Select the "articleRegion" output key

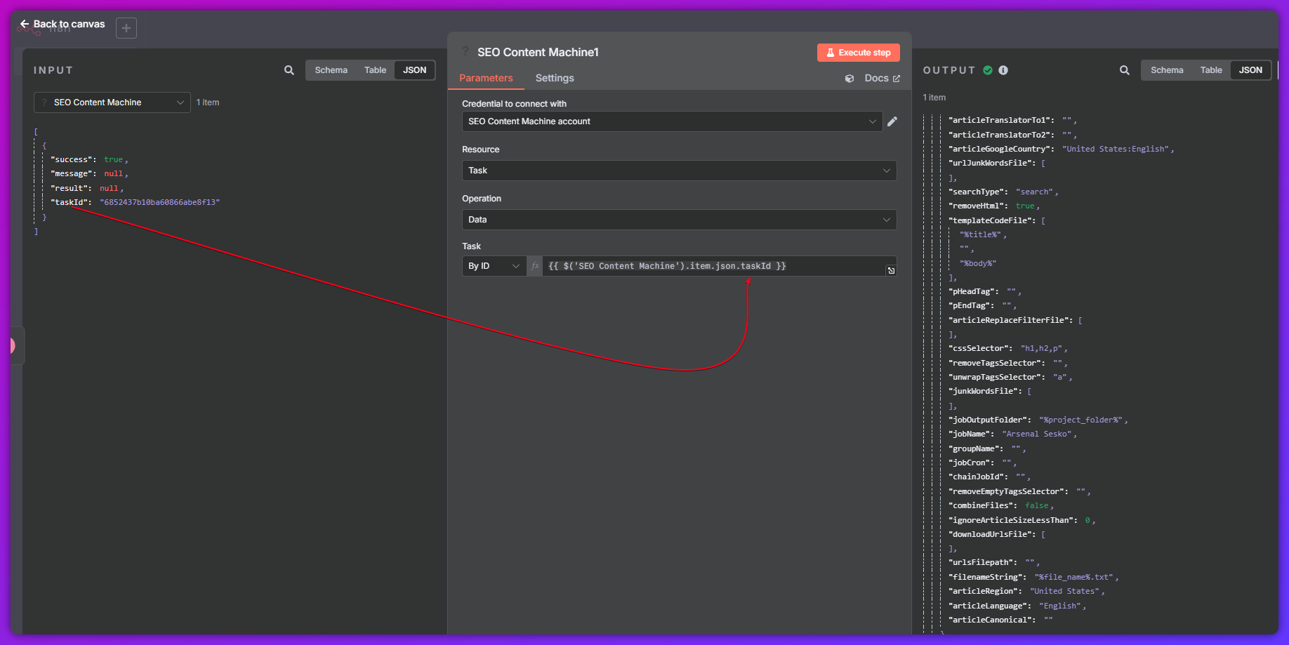click(985, 591)
